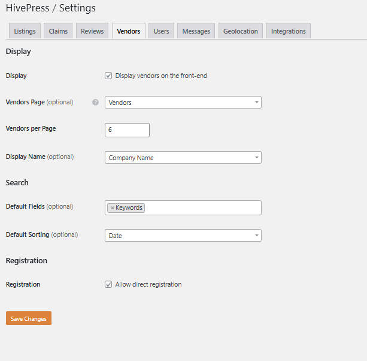Click the 'Vendors per Page' label

click(x=31, y=128)
